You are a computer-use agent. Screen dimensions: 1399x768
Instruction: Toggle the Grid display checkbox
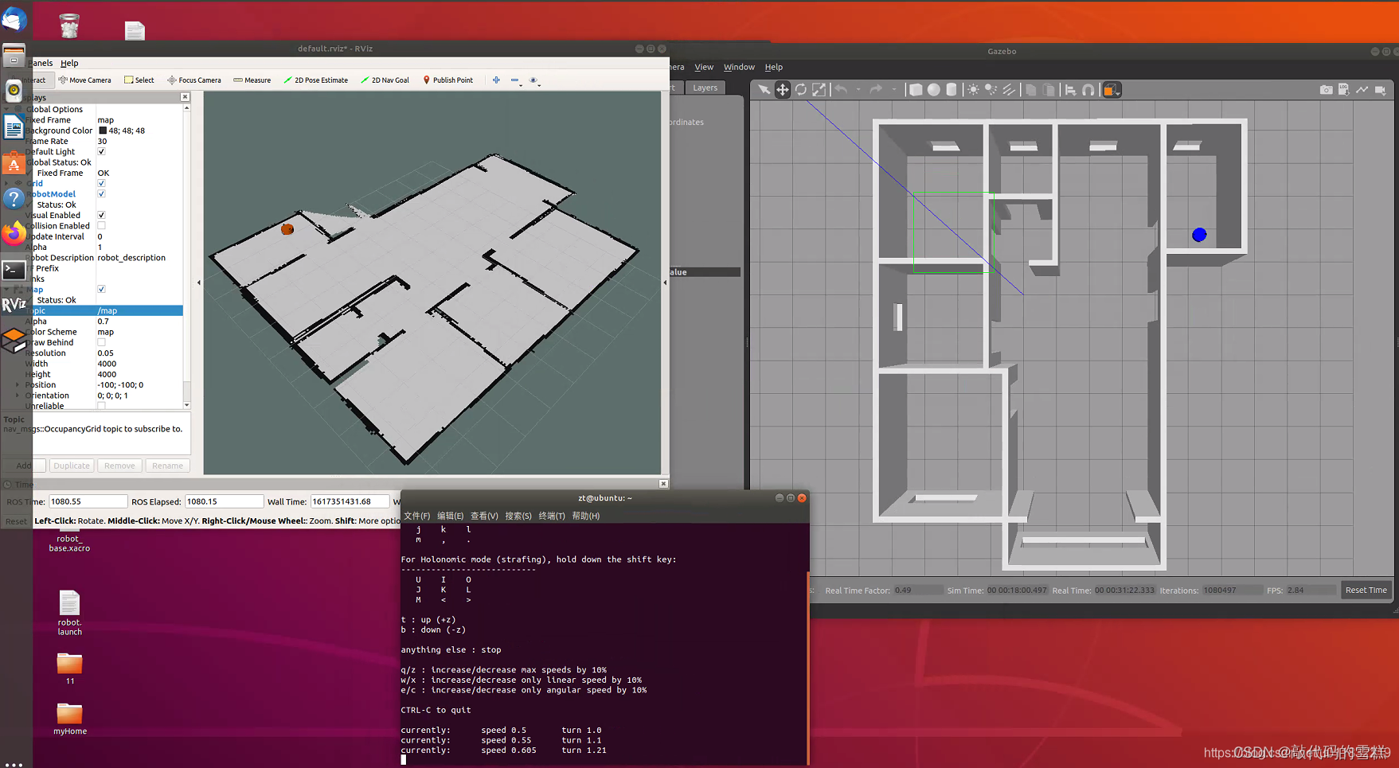(x=101, y=183)
